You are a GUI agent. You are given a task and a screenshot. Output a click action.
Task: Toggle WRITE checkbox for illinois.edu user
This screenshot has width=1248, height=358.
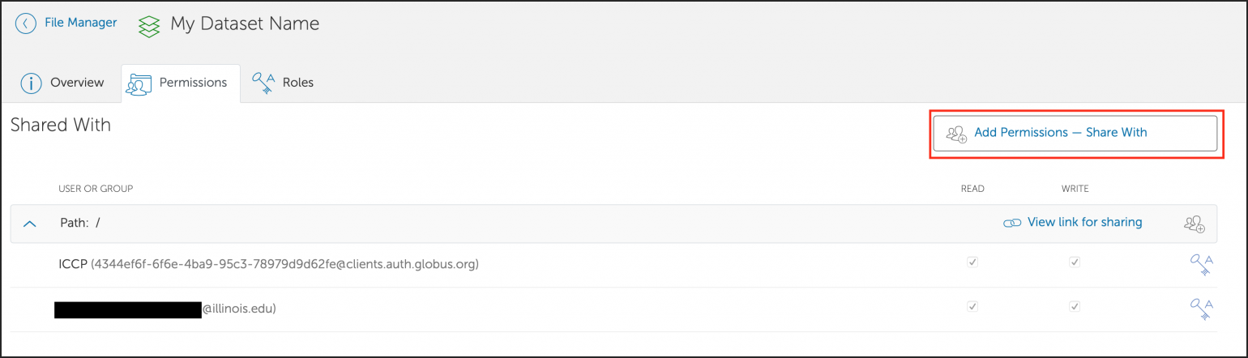(1075, 307)
